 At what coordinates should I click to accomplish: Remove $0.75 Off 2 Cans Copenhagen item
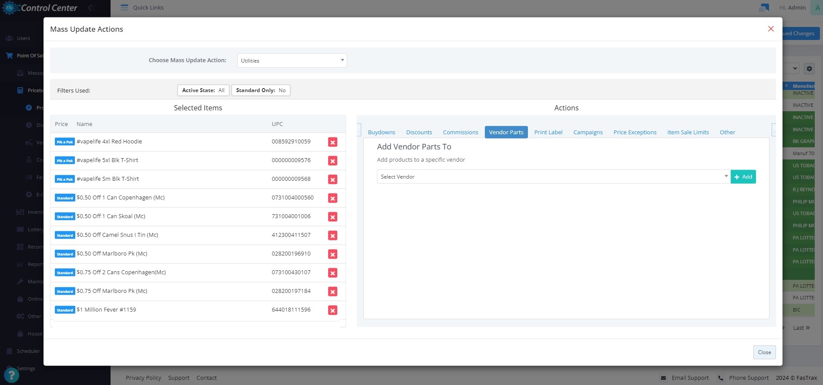coord(333,273)
